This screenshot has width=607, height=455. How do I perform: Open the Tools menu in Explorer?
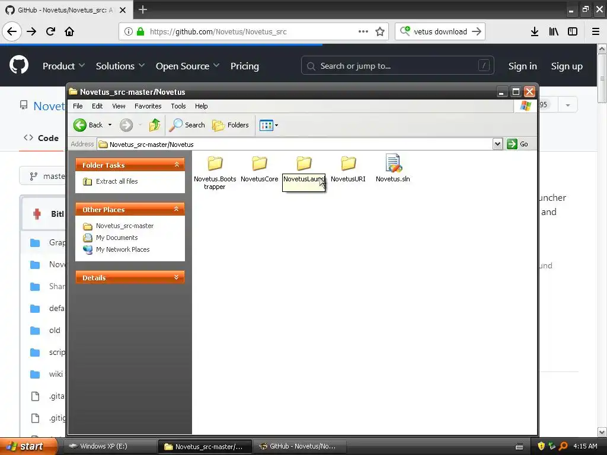coord(178,106)
